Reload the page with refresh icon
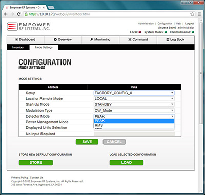This screenshot has height=195, width=205. (x=19, y=14)
